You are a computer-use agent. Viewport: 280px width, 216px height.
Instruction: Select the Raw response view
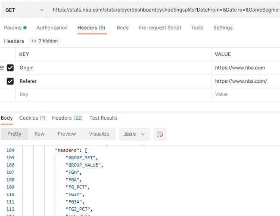coord(39,134)
